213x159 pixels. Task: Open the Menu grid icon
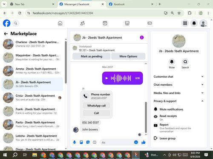pyautogui.click(x=185, y=23)
